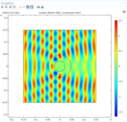Click the 1.5 label on color legend
Viewport: 127px width, 122px height.
(120, 21)
